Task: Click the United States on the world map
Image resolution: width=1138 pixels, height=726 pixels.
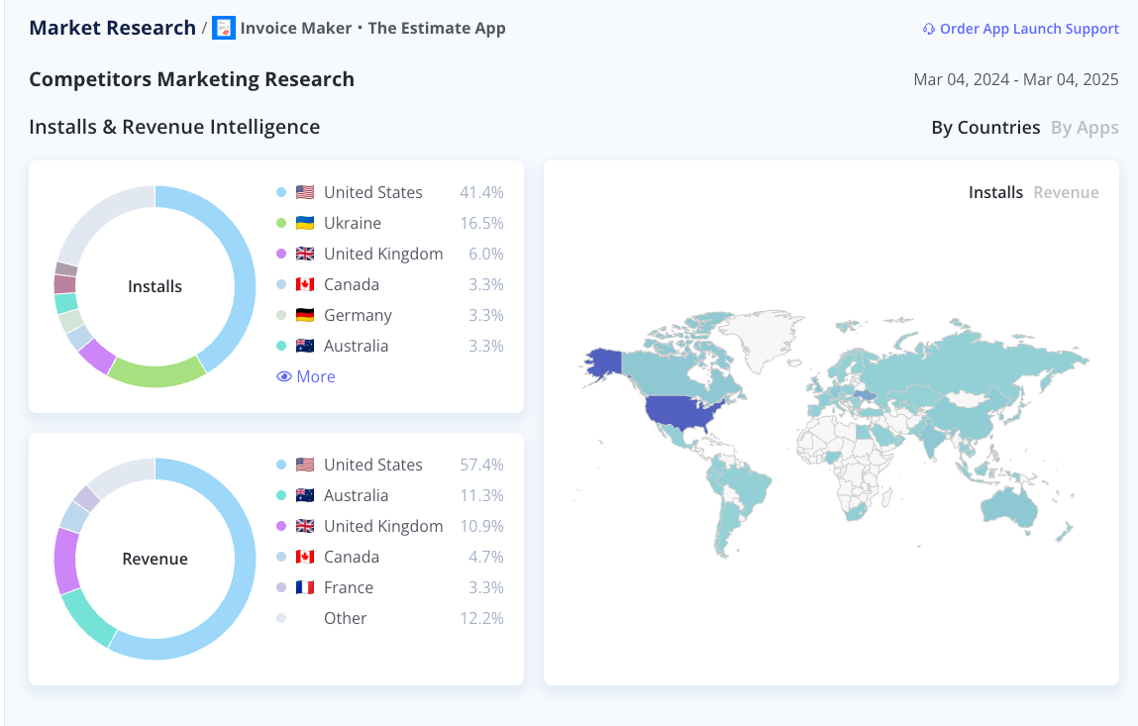Action: pyautogui.click(x=682, y=414)
